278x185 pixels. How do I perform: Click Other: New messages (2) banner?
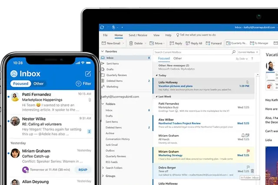pyautogui.click(x=204, y=67)
